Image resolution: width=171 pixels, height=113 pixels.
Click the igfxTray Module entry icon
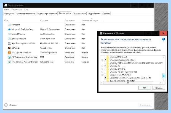9,39
